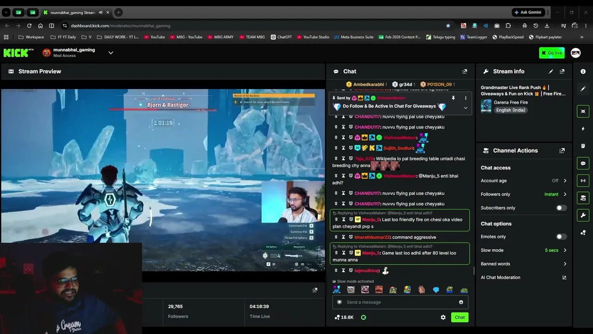
Task: Toggle the Chat panel icon in the sidebar
Action: click(583, 163)
